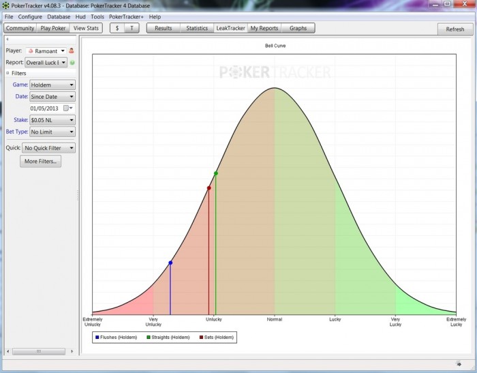Open the LeakTracker tab
The width and height of the screenshot is (477, 373).
click(230, 28)
